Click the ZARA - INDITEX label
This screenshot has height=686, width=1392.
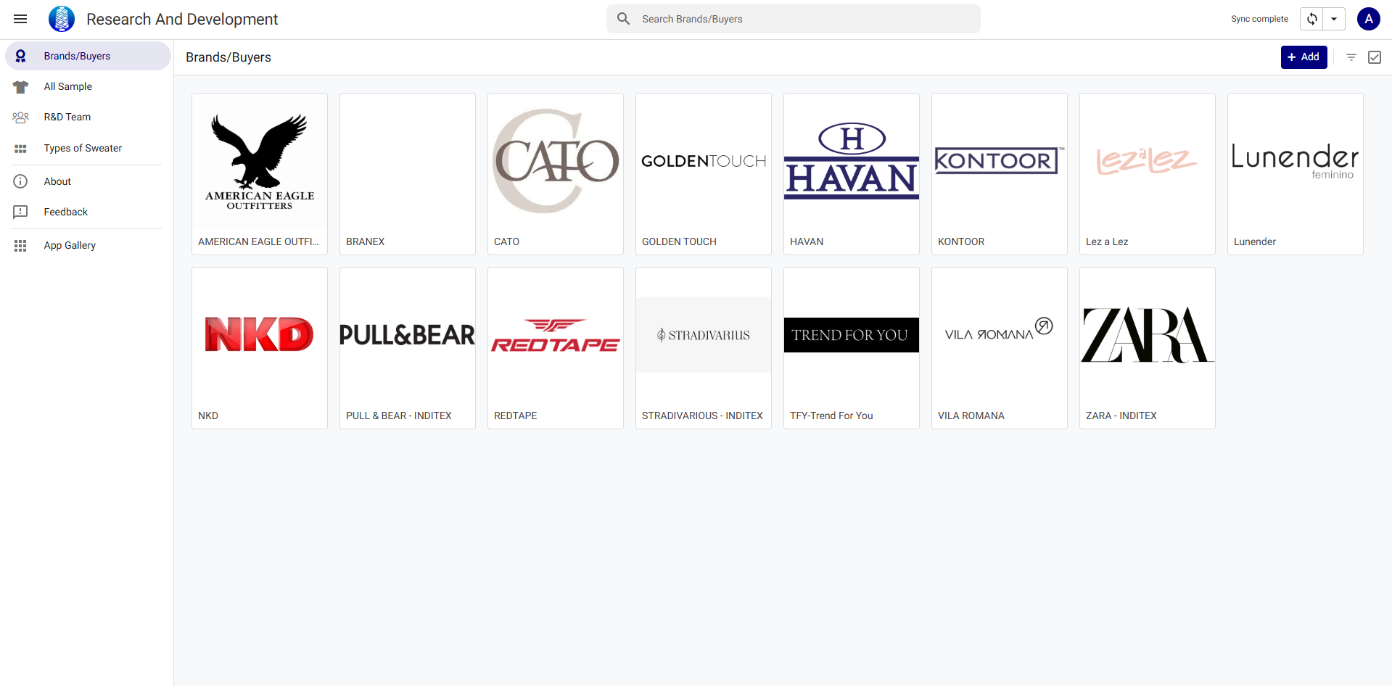click(1121, 416)
